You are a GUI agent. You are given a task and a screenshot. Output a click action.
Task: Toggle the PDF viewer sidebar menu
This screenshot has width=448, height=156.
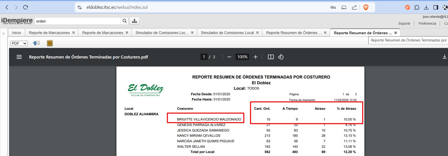pyautogui.click(x=19, y=57)
